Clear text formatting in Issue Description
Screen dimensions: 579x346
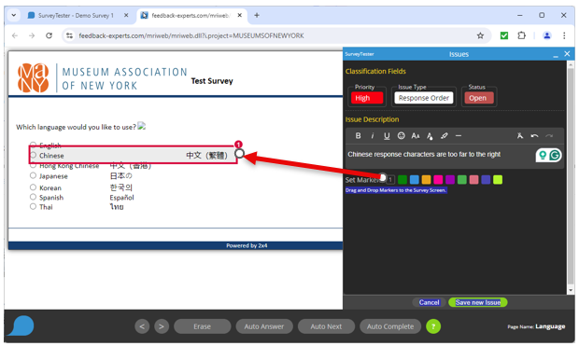click(x=520, y=136)
